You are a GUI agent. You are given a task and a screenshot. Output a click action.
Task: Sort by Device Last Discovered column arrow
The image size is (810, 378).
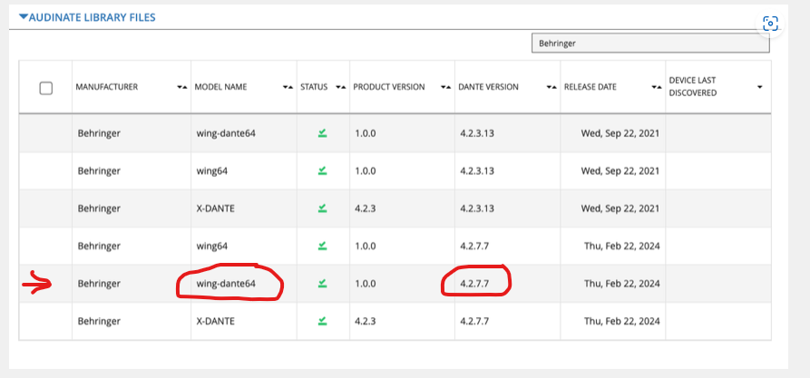[759, 87]
